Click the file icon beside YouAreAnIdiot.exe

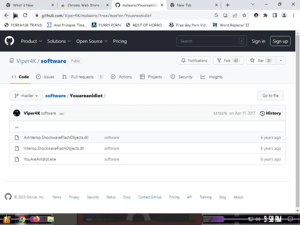[17, 159]
